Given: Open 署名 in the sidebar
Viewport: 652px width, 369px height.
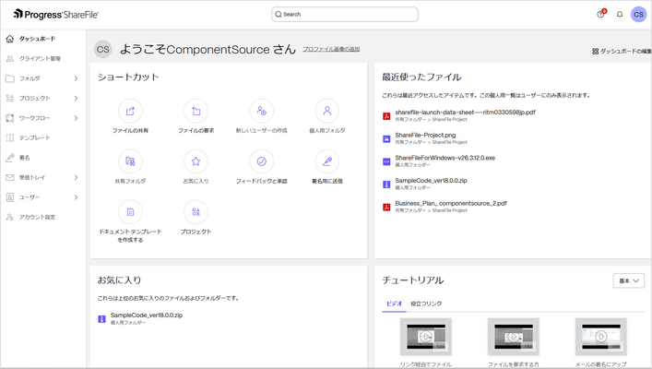Looking at the screenshot, I should (24, 158).
